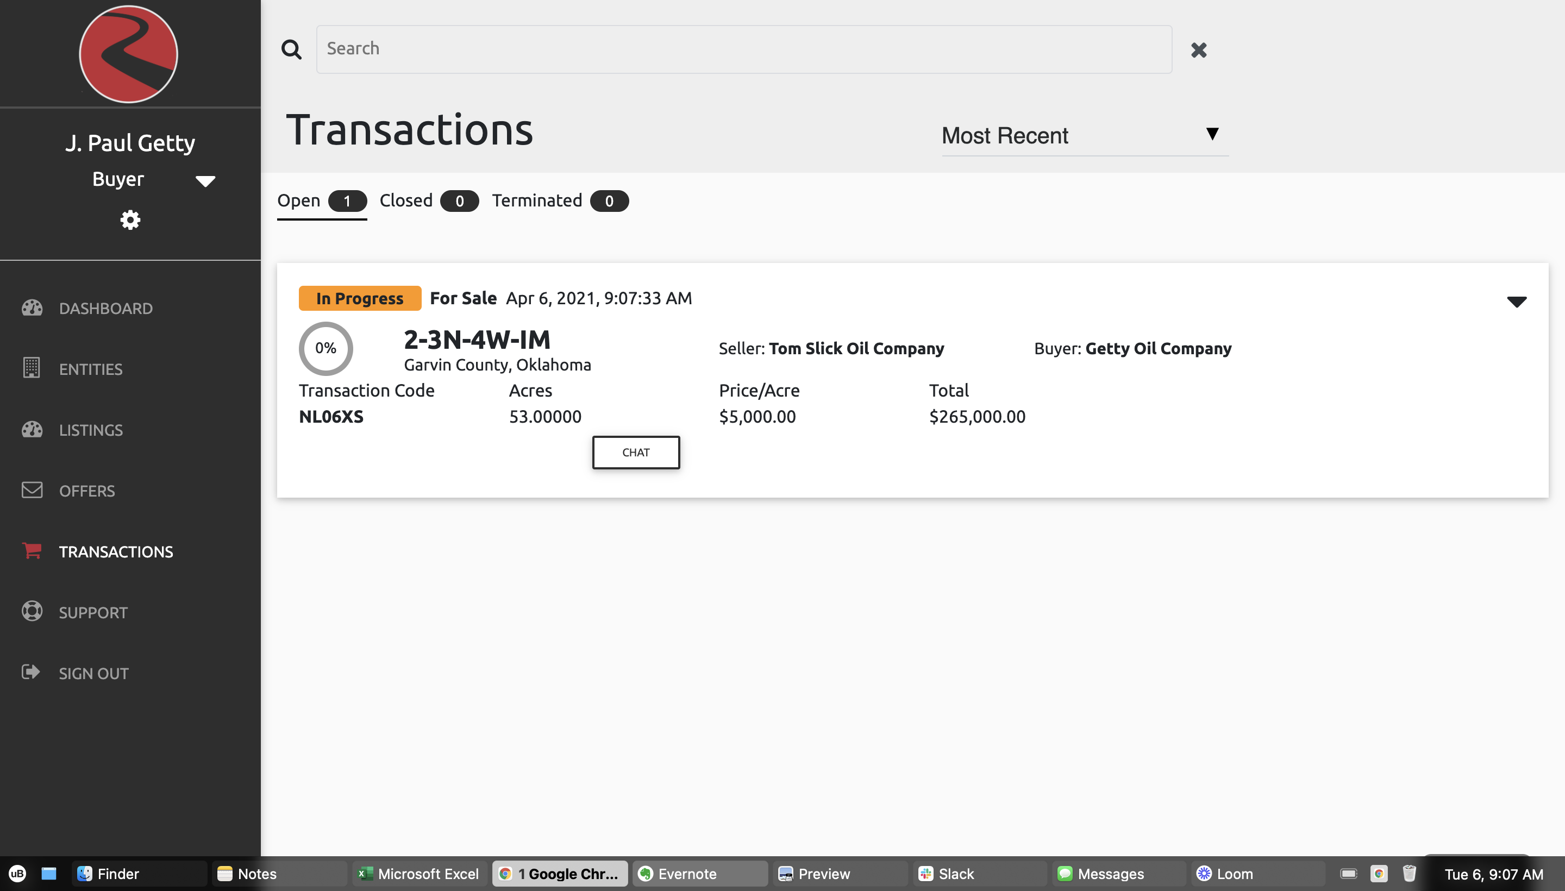Switch to Microsoft Excel in taskbar
Screen dimensions: 1565x891
[x=420, y=874]
